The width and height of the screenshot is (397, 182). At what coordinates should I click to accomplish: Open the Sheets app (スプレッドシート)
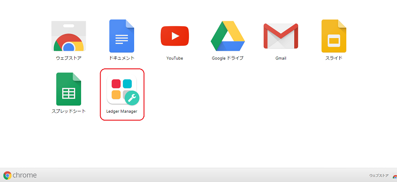click(x=68, y=89)
